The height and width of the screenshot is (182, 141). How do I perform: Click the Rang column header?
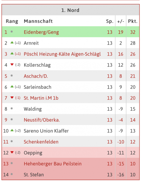point(12,21)
